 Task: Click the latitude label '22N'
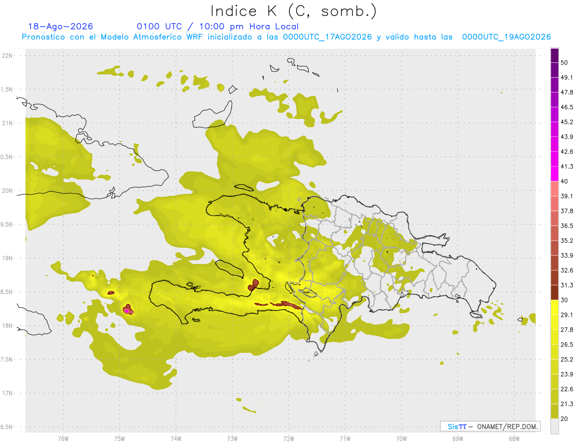pos(8,56)
